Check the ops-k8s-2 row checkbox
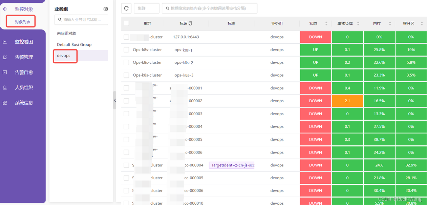 point(126,62)
